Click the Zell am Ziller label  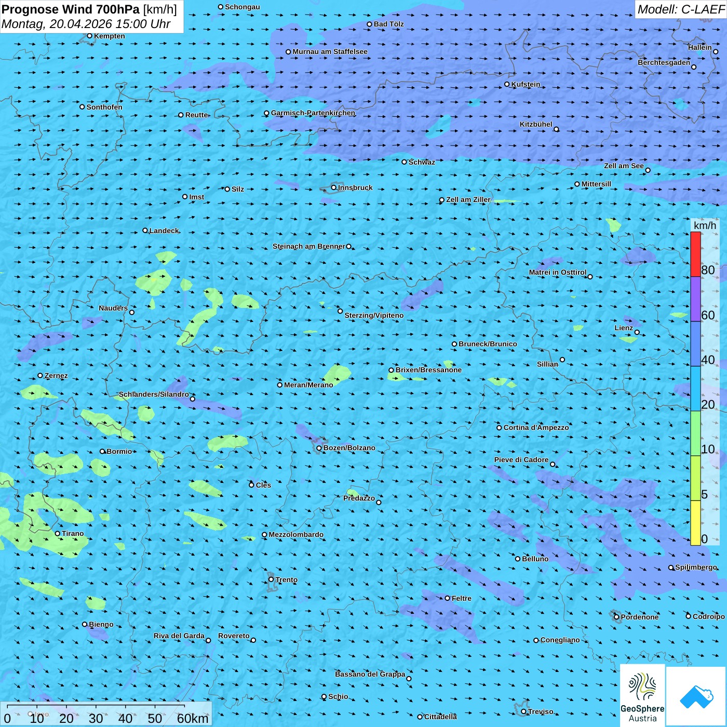pyautogui.click(x=468, y=199)
